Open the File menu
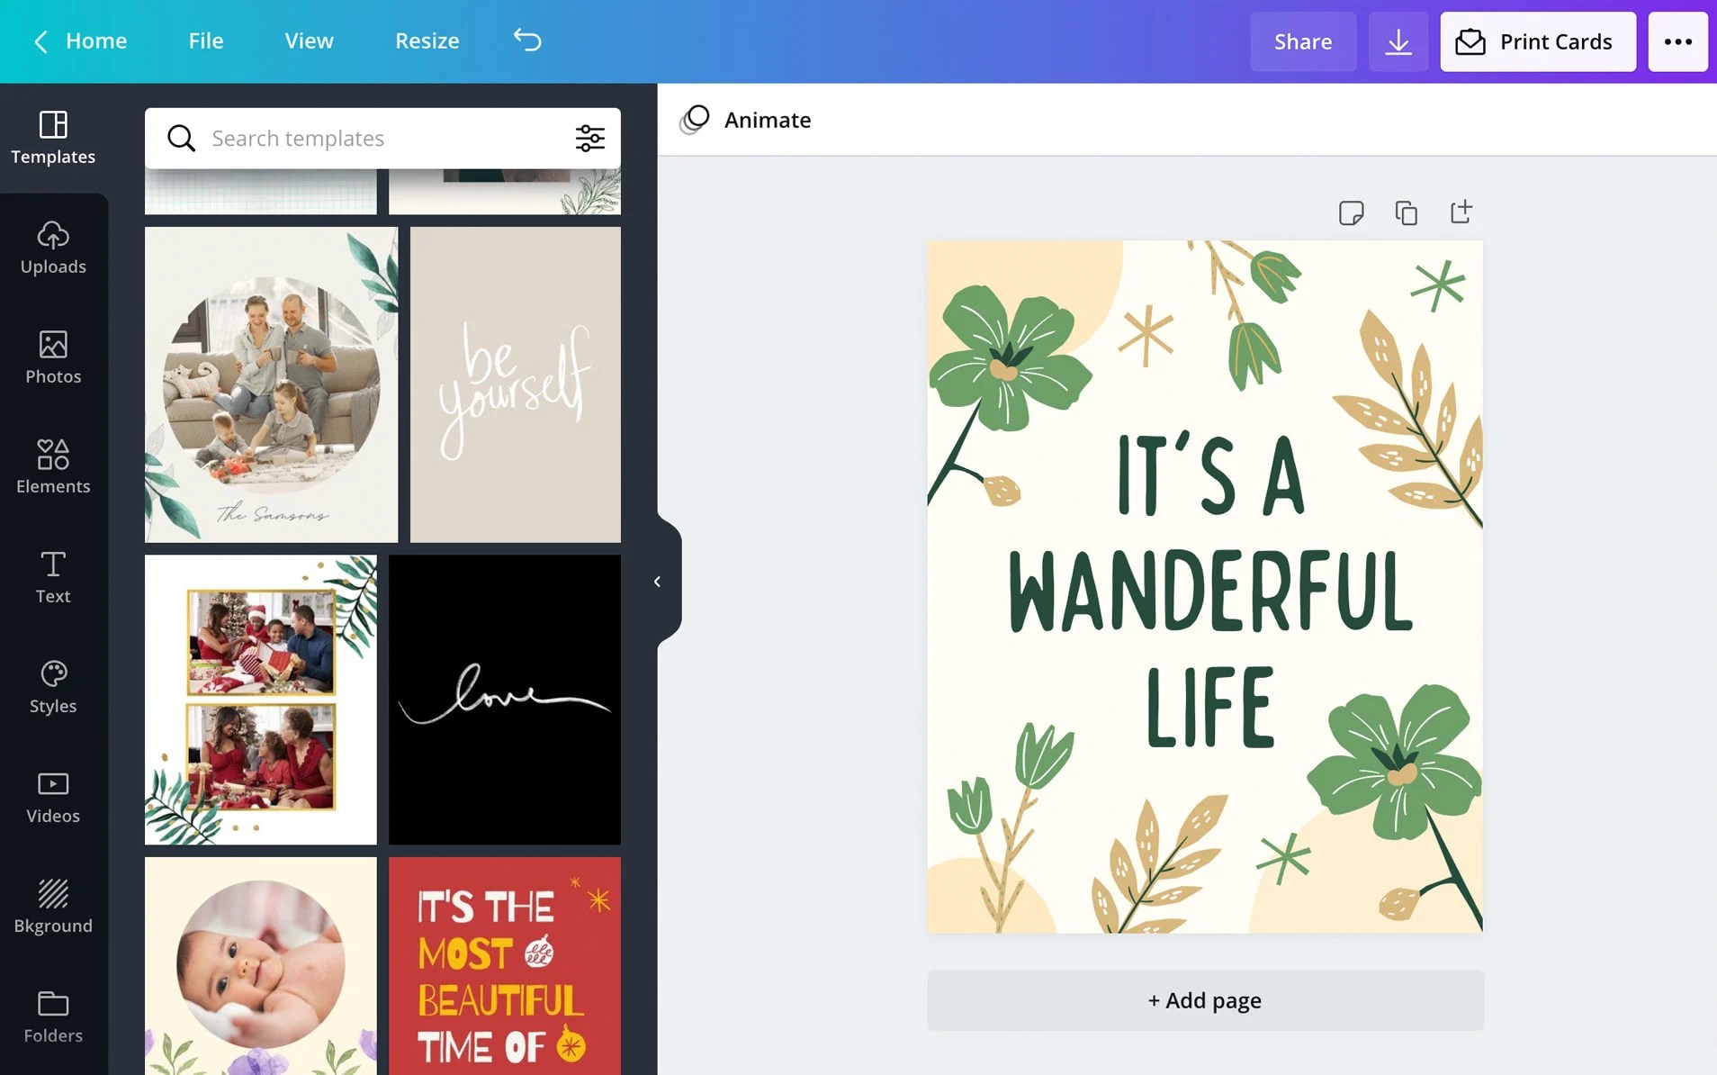The width and height of the screenshot is (1717, 1075). pos(206,41)
